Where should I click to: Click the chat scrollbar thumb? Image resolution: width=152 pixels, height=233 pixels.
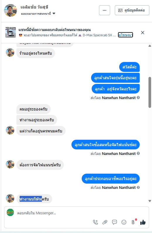pyautogui.click(x=150, y=92)
